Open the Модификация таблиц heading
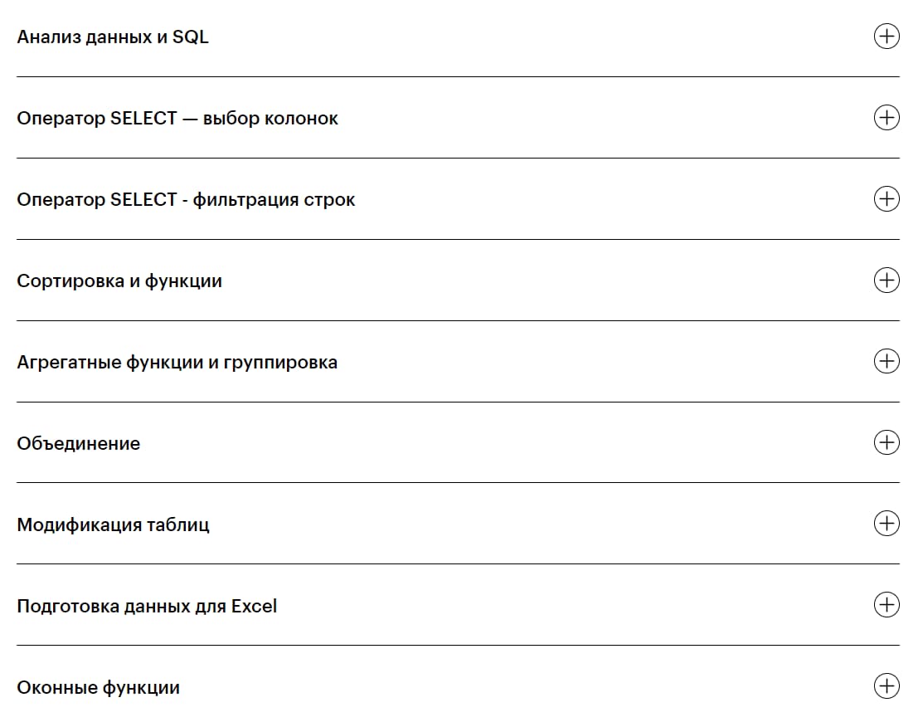The width and height of the screenshot is (923, 722). (113, 525)
